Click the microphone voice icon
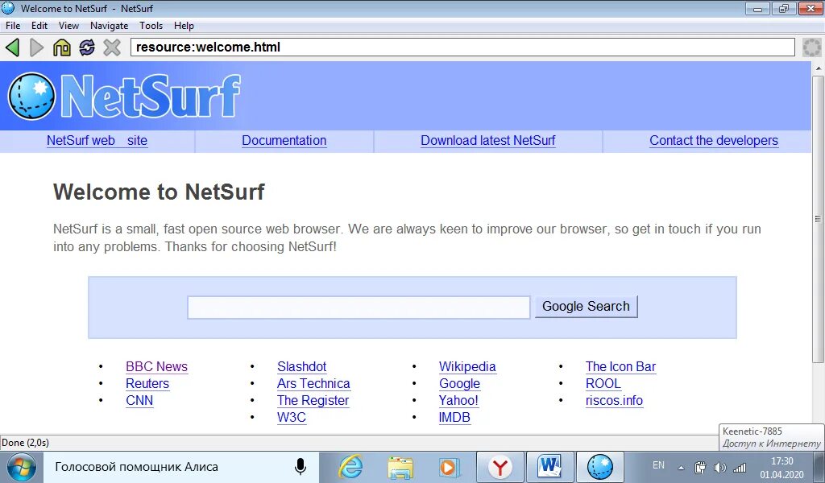Screen dimensions: 825x483 click(300, 467)
